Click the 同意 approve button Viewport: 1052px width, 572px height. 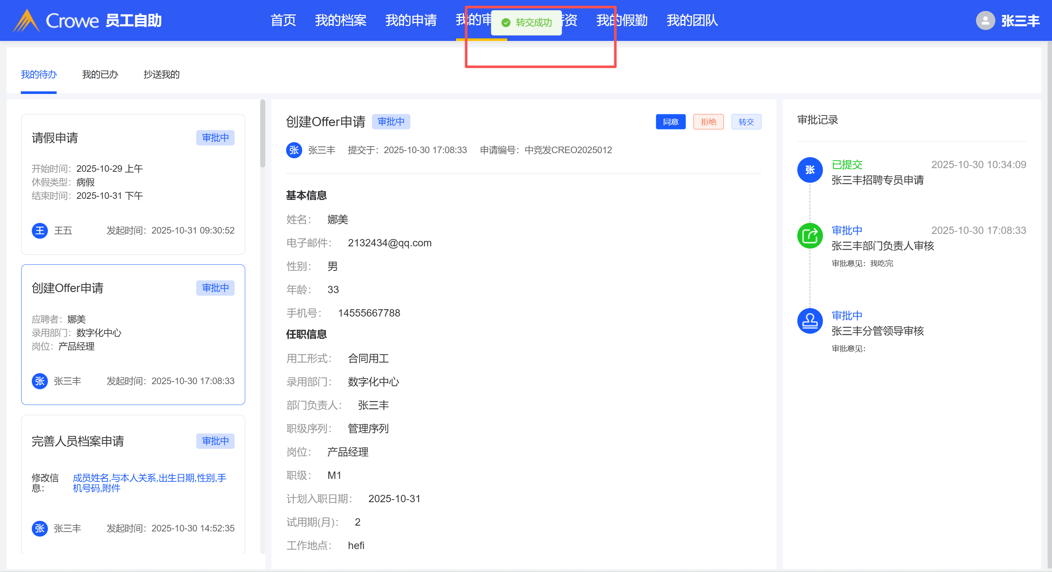[670, 122]
